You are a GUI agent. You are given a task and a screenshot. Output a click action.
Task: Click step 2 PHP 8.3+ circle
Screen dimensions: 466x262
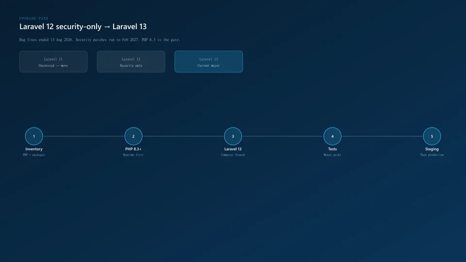pos(133,136)
